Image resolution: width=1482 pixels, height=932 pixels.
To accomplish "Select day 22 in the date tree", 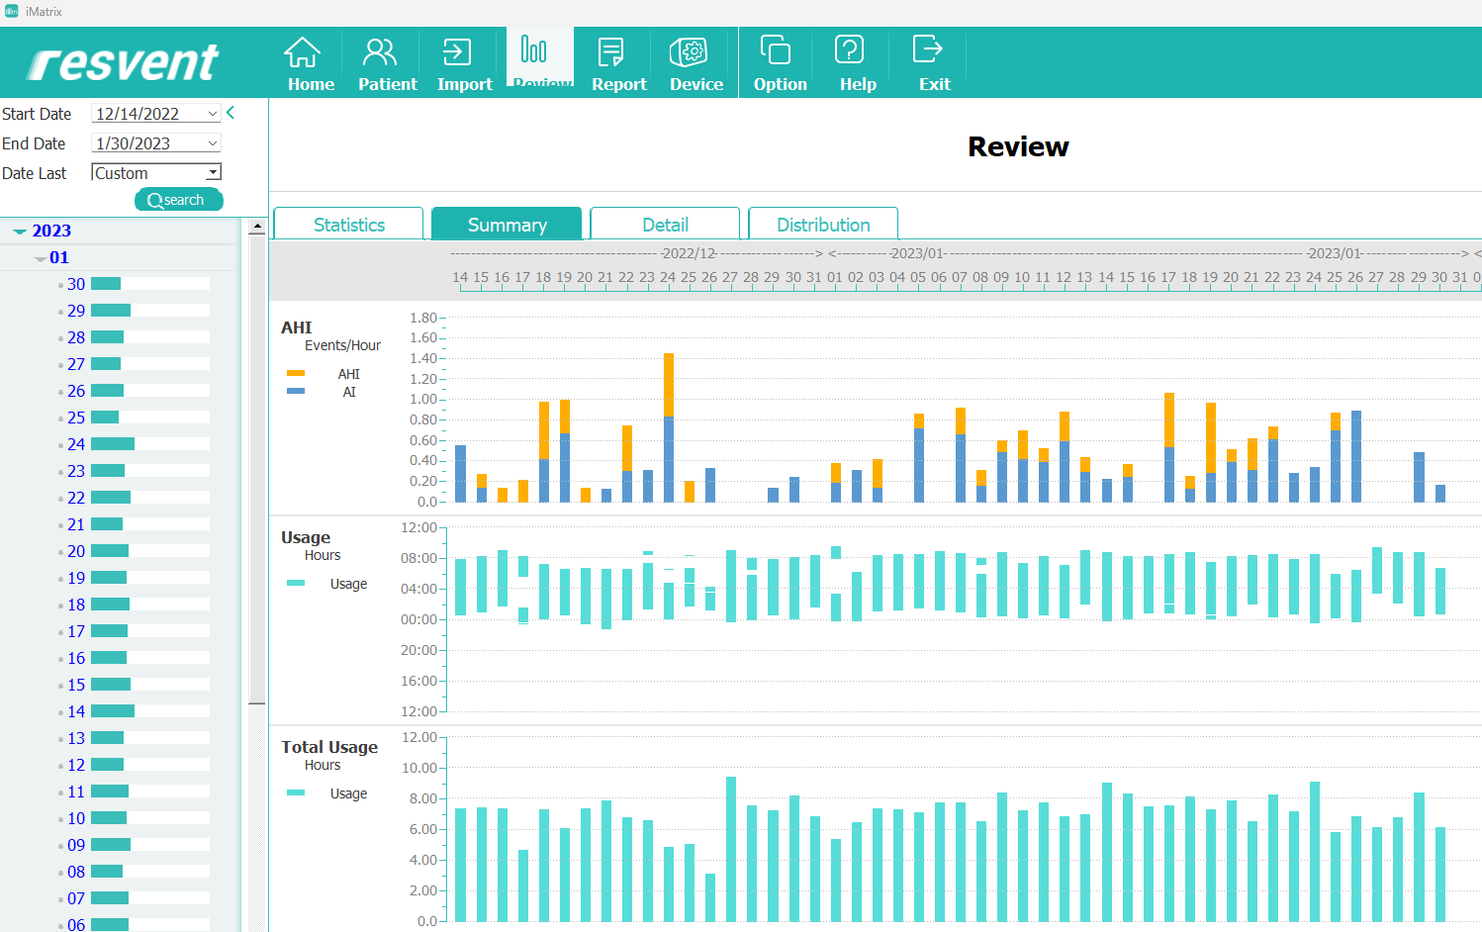I will coord(76,498).
